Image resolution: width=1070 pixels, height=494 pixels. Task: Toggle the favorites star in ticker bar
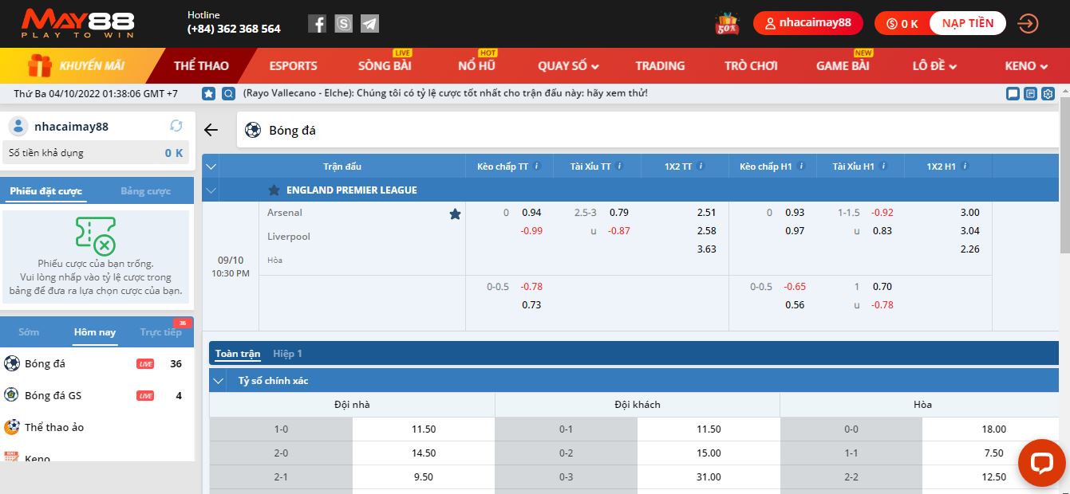[x=209, y=93]
